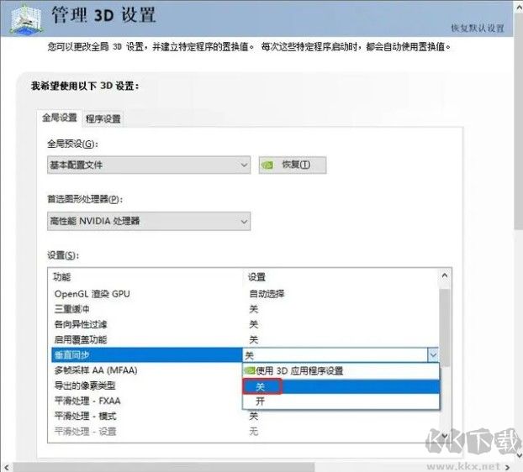Click the 恢复(I) button
523x472 pixels.
pos(293,165)
